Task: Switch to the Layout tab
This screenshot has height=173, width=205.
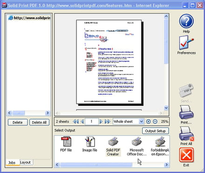Action: click(x=26, y=162)
